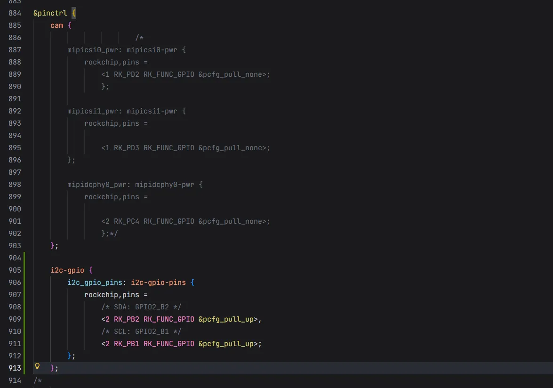The height and width of the screenshot is (388, 553).
Task: Click the i2c-gpio node name on line 905
Action: pyautogui.click(x=67, y=270)
